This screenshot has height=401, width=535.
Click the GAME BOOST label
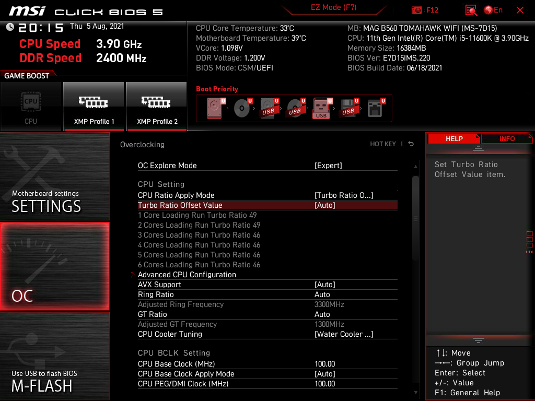(x=27, y=76)
